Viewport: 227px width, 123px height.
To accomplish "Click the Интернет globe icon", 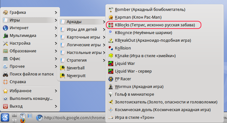I will click(x=5, y=28).
